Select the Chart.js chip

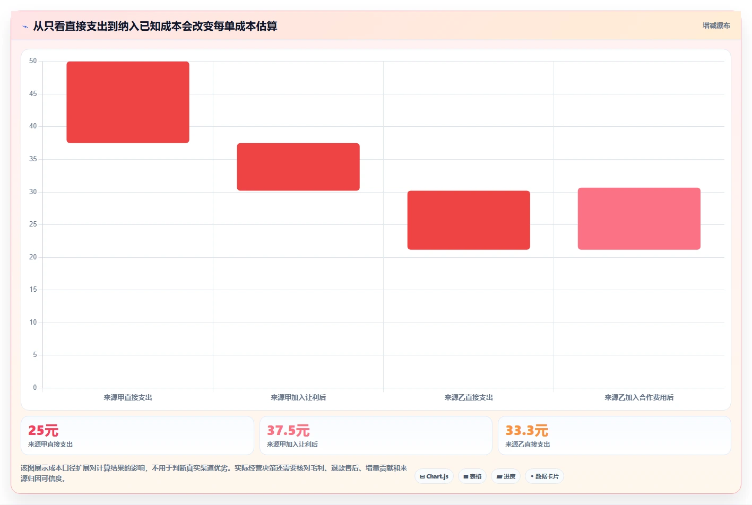click(x=434, y=476)
